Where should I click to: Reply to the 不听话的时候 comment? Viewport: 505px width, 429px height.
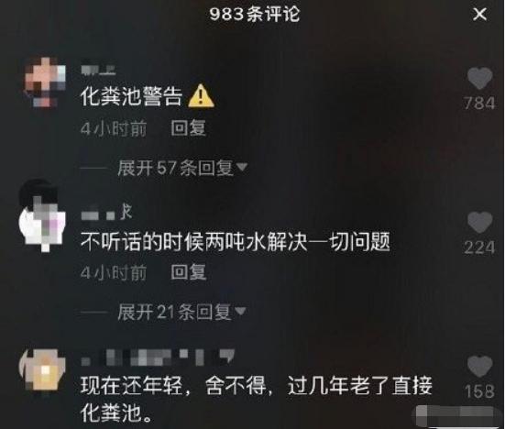tap(188, 272)
